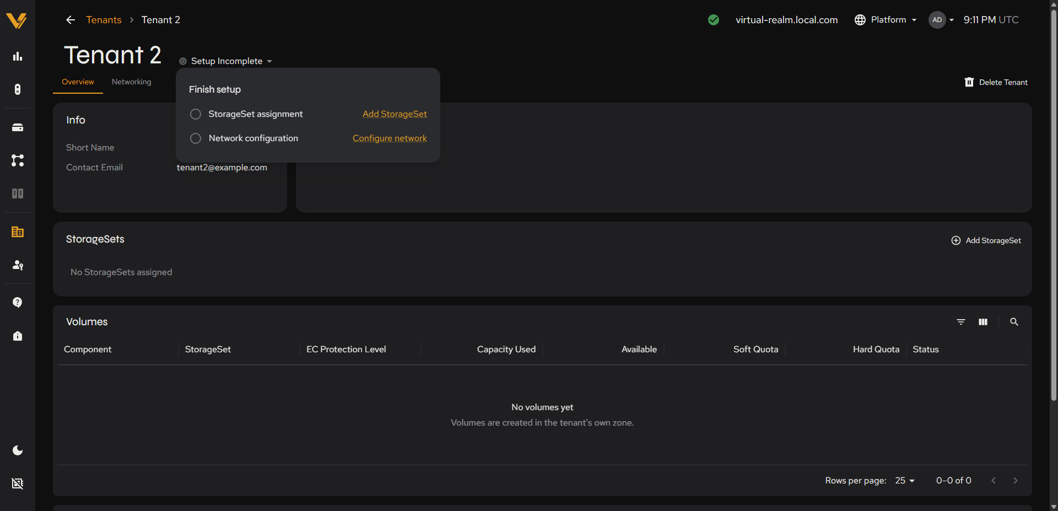
Task: Click the Volumes filter icon
Action: pyautogui.click(x=961, y=322)
